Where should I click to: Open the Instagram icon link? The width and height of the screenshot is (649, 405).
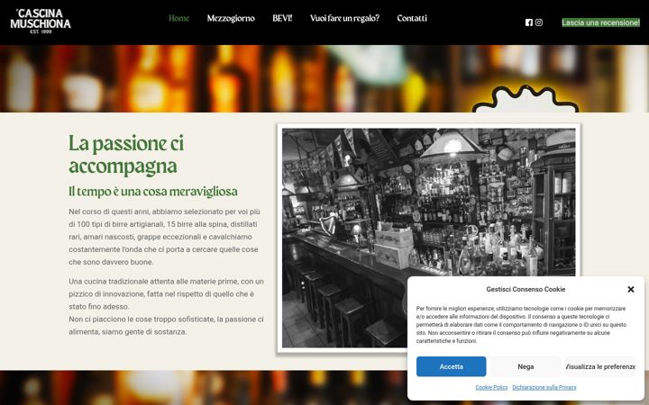click(539, 22)
